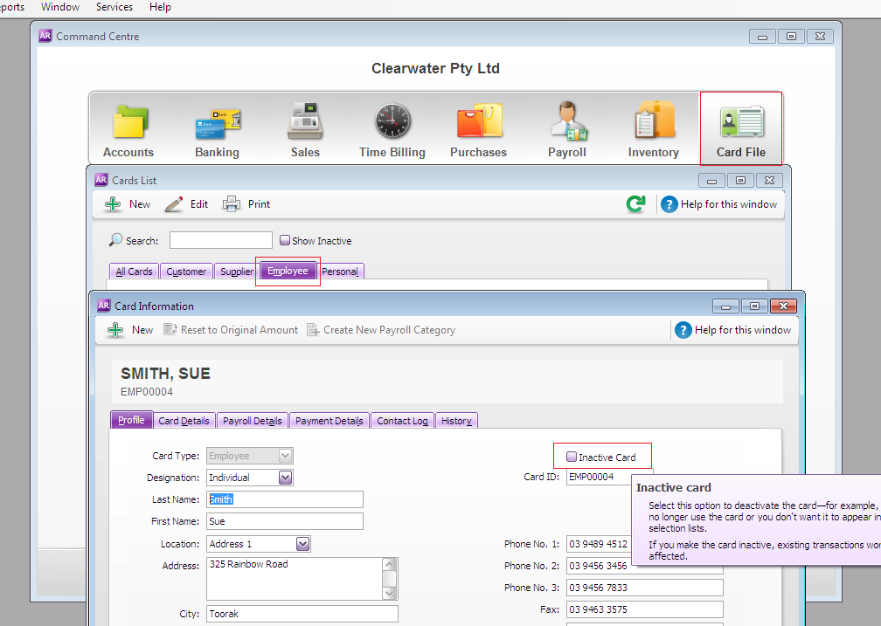Click the Card ID field

coord(599,477)
